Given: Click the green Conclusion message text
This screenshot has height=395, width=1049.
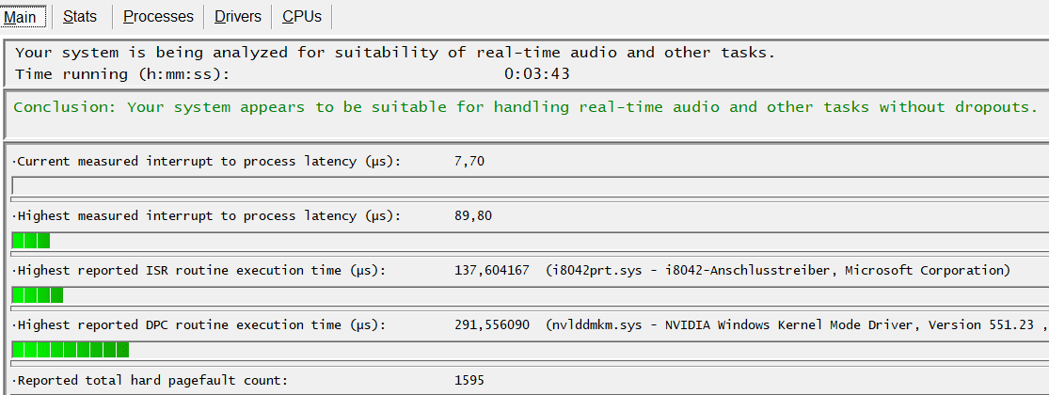Looking at the screenshot, I should pyautogui.click(x=525, y=107).
